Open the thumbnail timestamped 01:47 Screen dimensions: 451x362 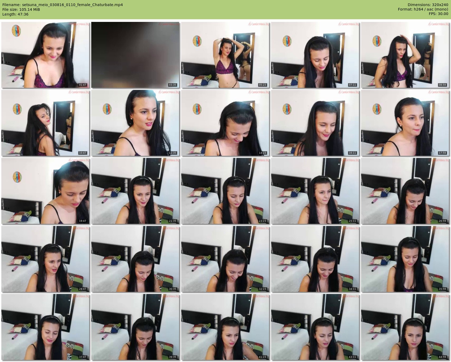(45, 55)
